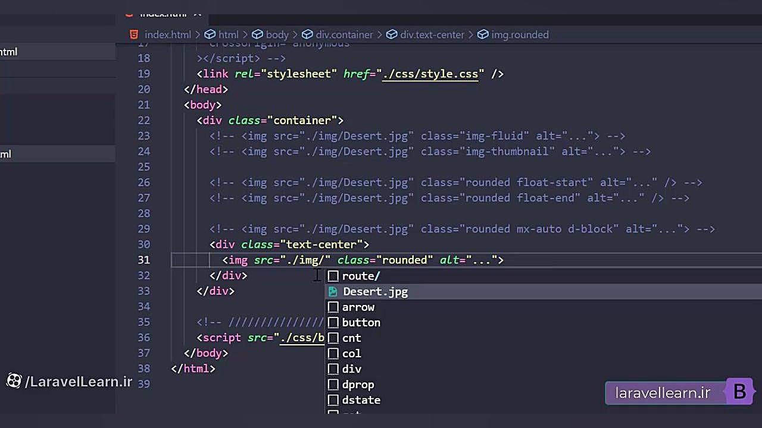The height and width of the screenshot is (428, 762).
Task: Click the </div> tag on line 32
Action: click(229, 275)
